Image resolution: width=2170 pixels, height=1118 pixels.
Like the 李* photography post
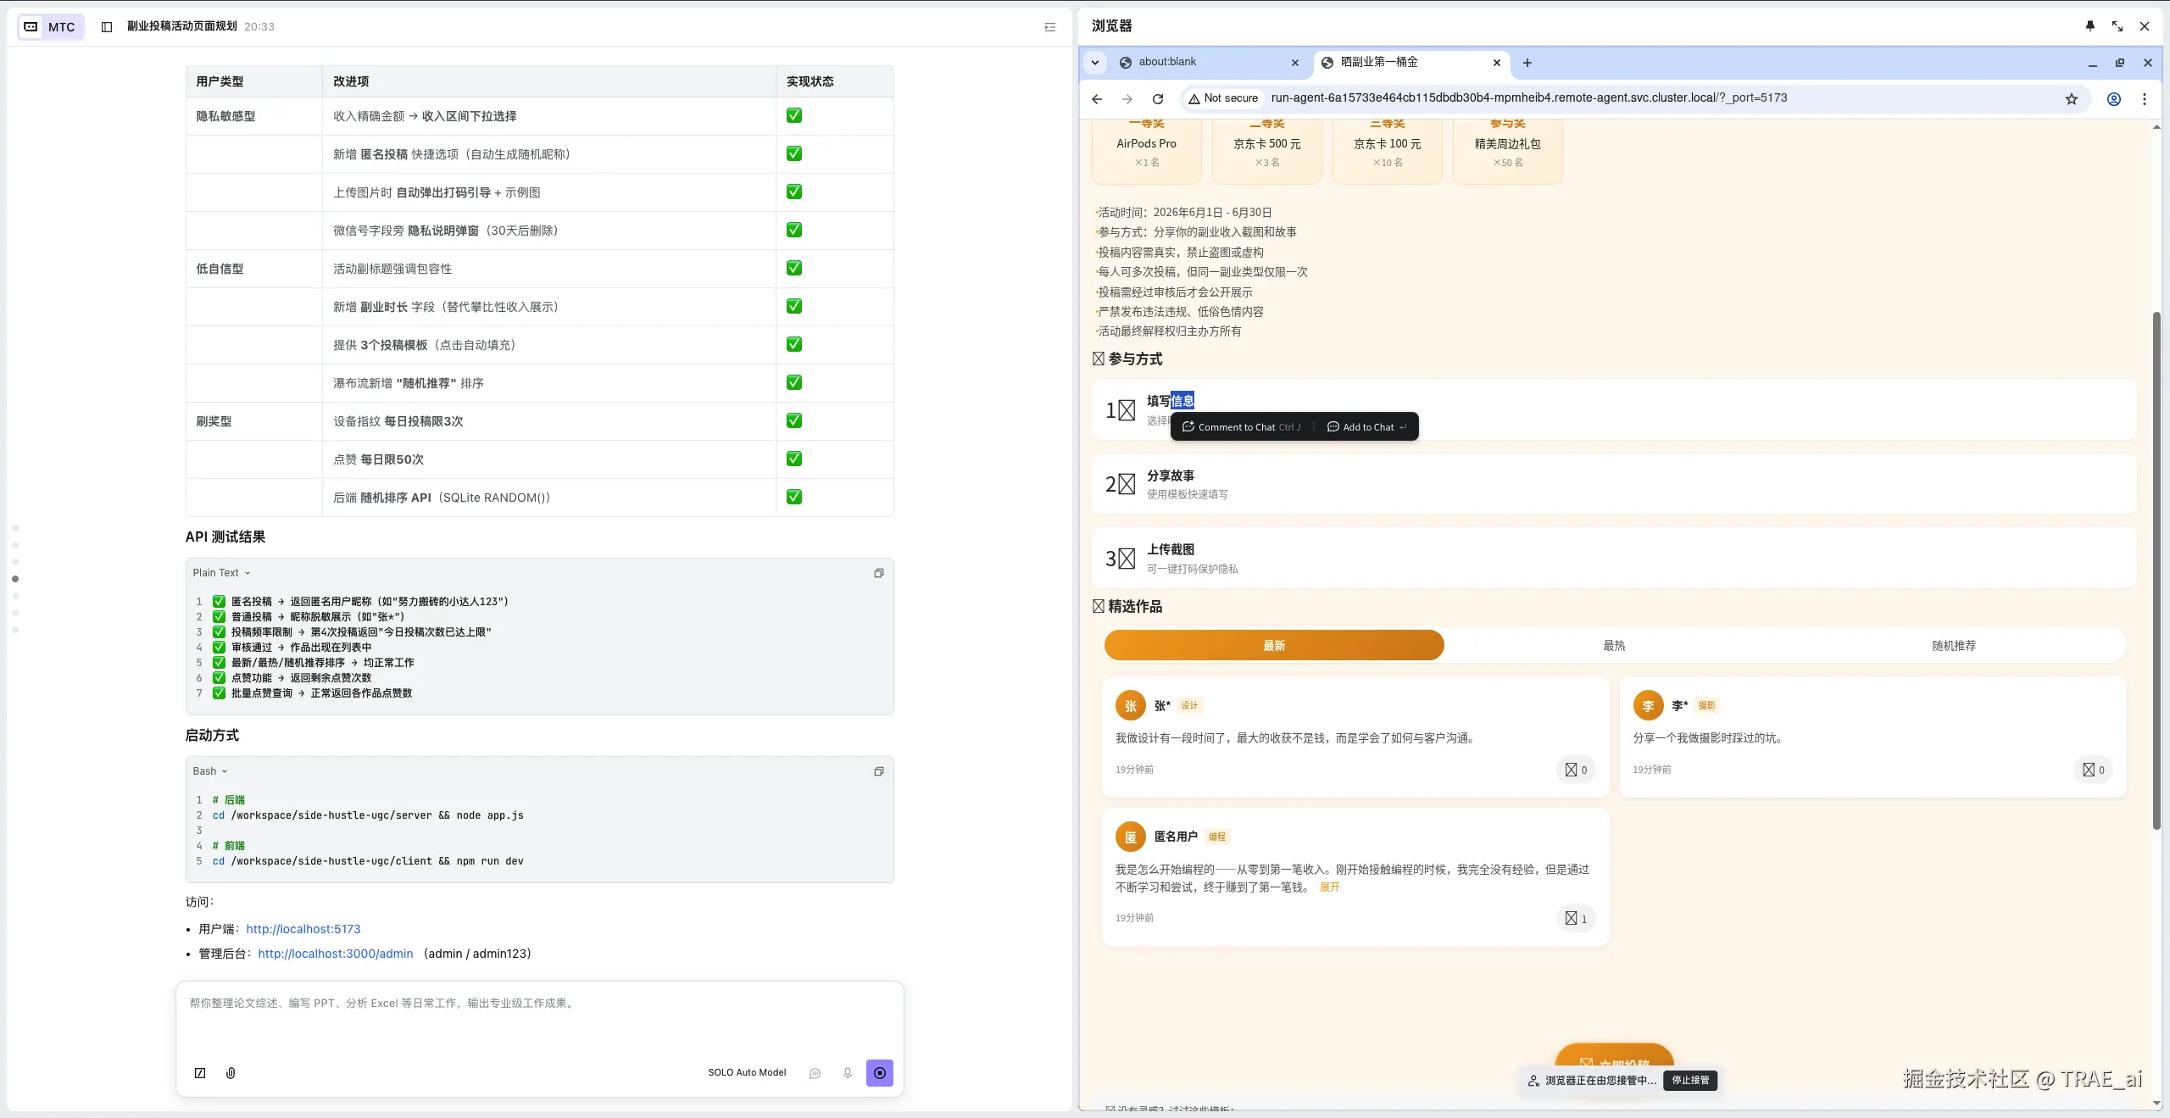[x=2093, y=770]
